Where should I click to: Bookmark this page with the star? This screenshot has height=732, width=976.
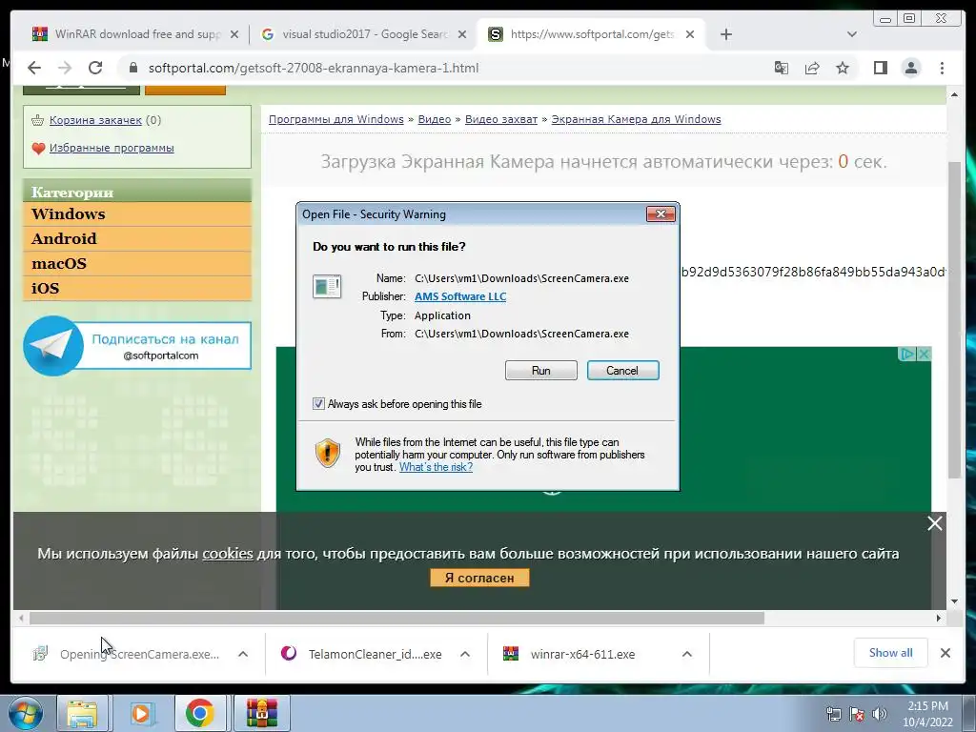pos(843,68)
